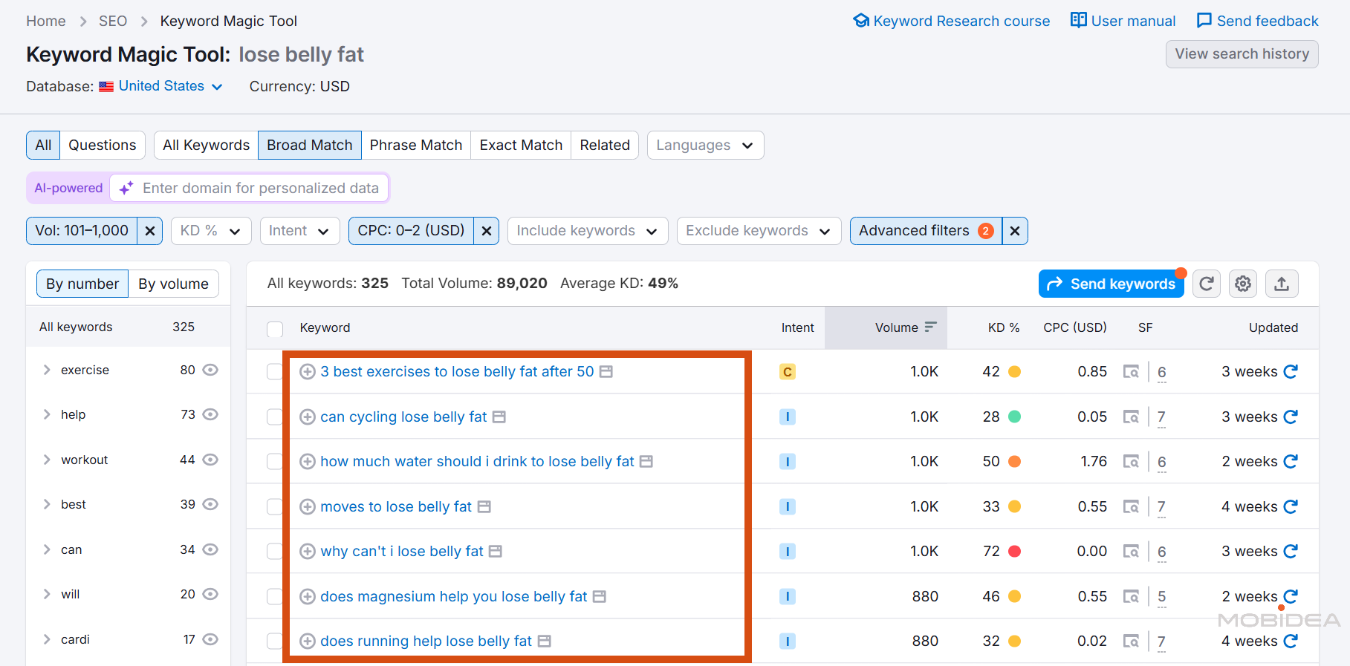Tick checkbox for 'moves to lose belly fat'

(x=275, y=506)
